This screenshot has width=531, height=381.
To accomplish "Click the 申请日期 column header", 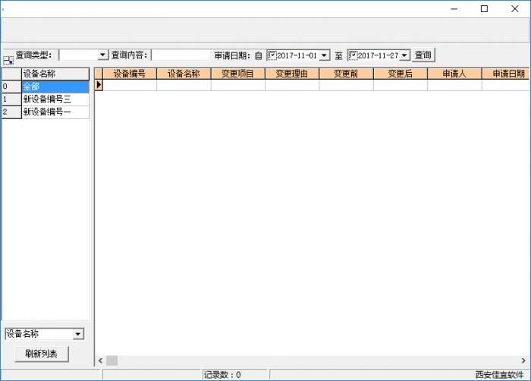I will click(x=506, y=74).
